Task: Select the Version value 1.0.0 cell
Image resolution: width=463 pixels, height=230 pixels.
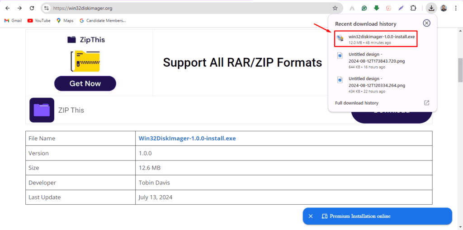Action: pos(284,153)
